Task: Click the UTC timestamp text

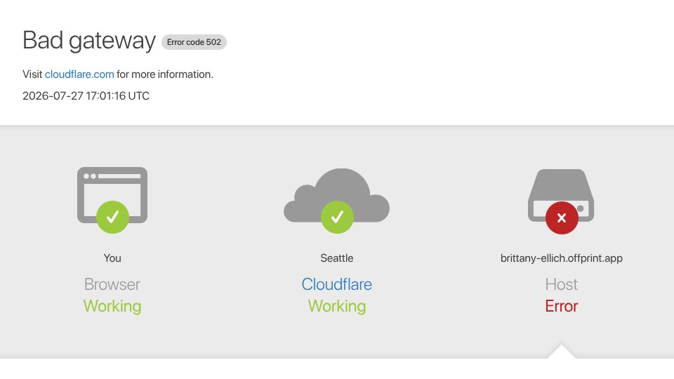Action: (x=86, y=96)
